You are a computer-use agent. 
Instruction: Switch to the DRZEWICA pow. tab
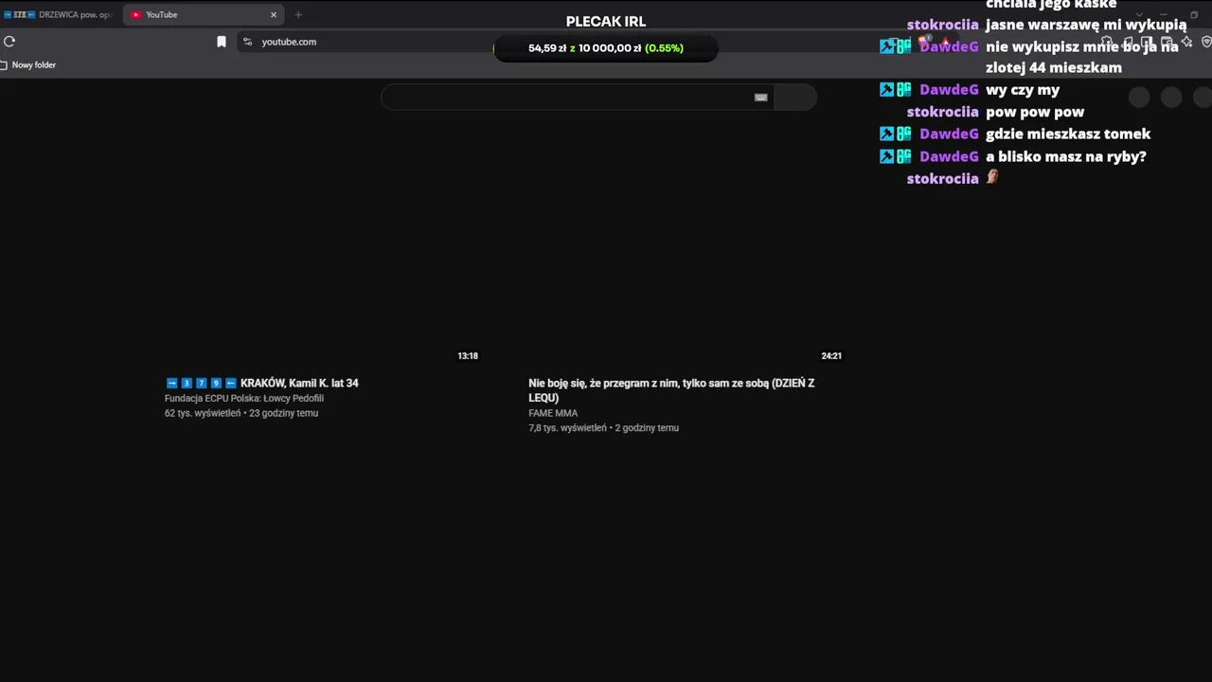59,14
